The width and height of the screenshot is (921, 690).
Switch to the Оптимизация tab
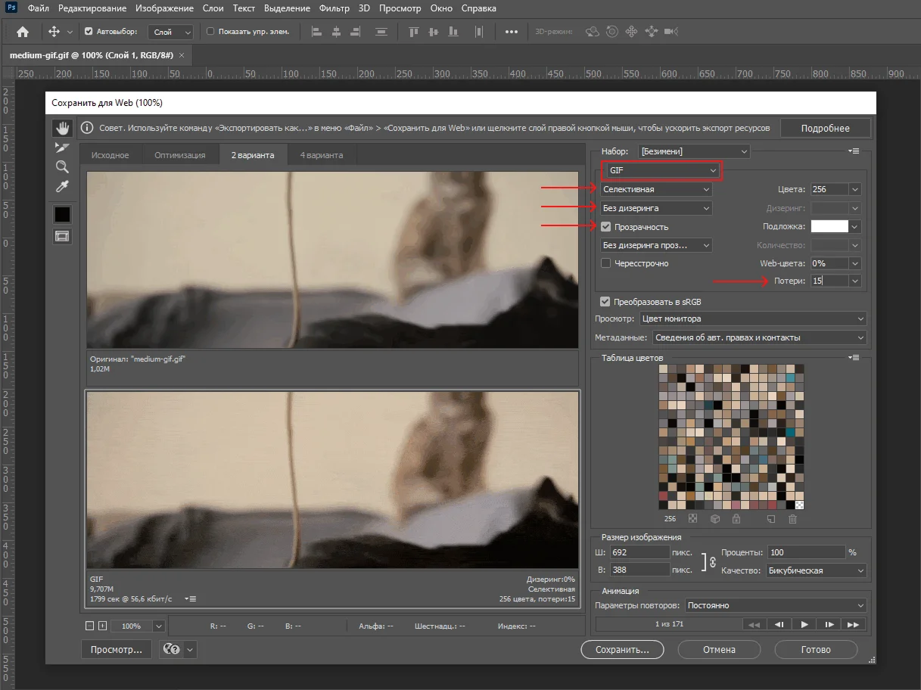(x=179, y=155)
